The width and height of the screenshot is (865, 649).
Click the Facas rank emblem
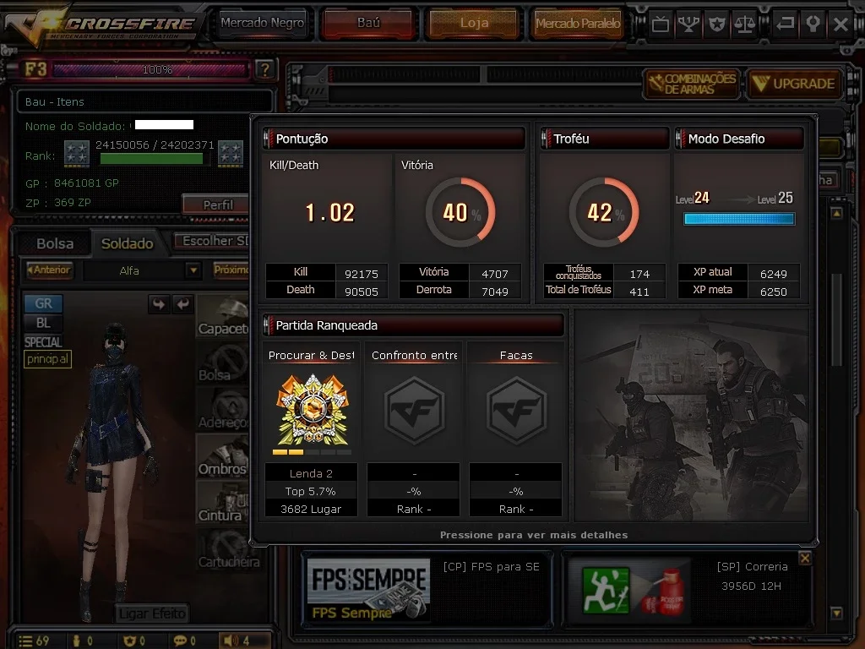click(516, 411)
